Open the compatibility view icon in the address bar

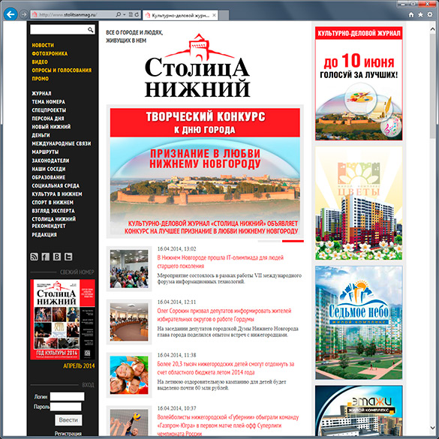131,14
